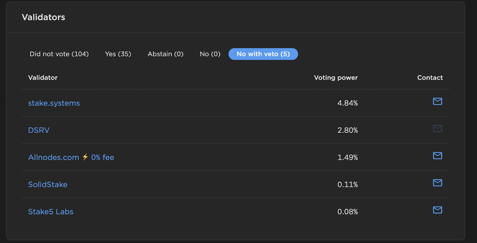Click the lightning bolt icon beside Allnodes.com
Screen dimensions: 477x243
point(85,157)
